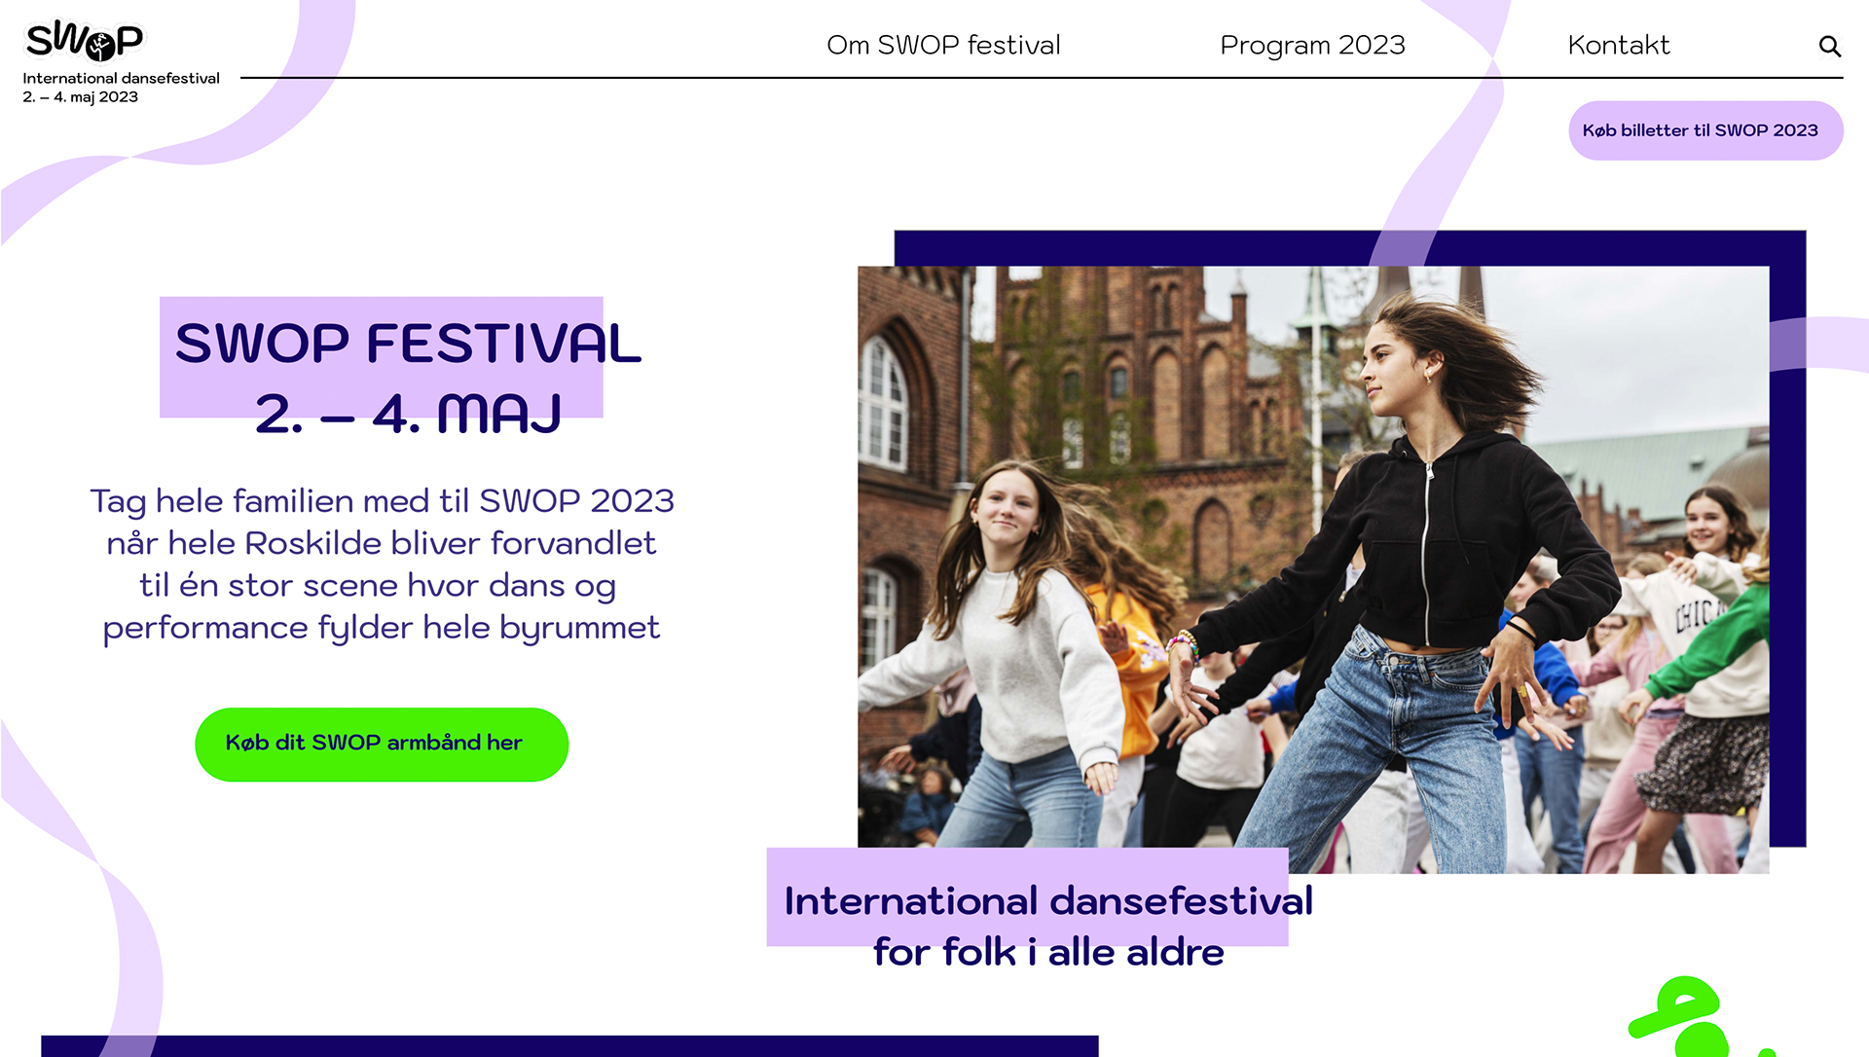Click the for folk i alle aldre caption line

click(x=1047, y=953)
